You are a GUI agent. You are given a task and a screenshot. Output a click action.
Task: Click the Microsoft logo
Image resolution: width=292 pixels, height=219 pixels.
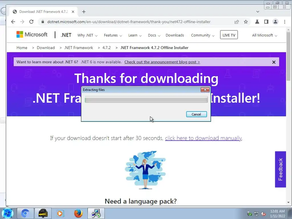[x=32, y=35]
